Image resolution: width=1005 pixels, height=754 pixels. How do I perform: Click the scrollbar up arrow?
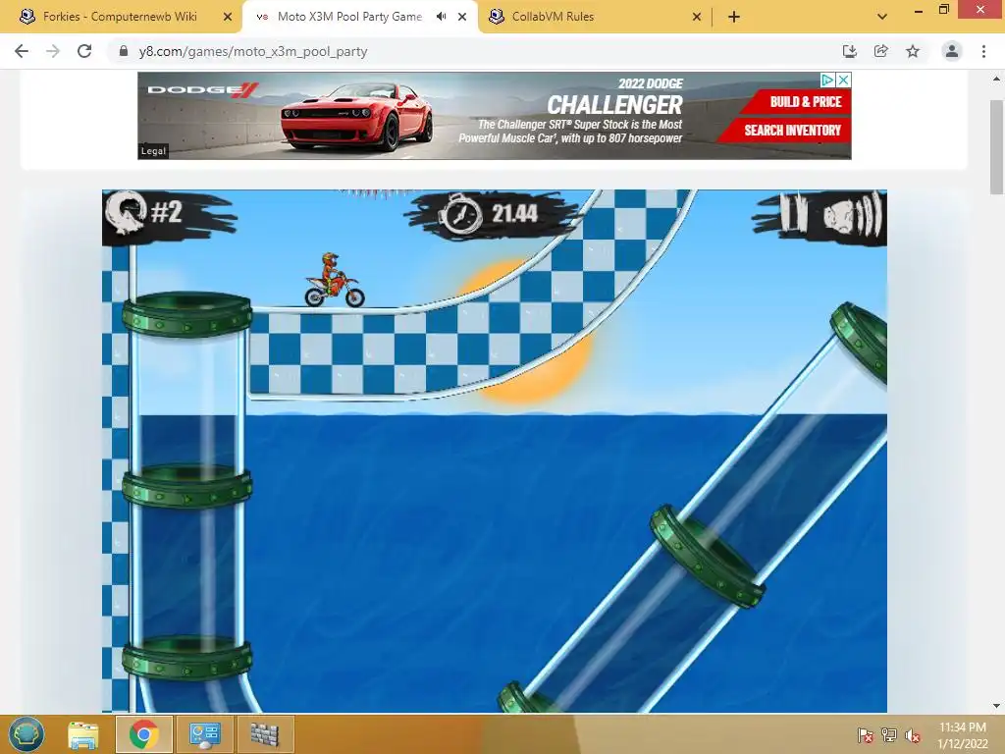[996, 79]
